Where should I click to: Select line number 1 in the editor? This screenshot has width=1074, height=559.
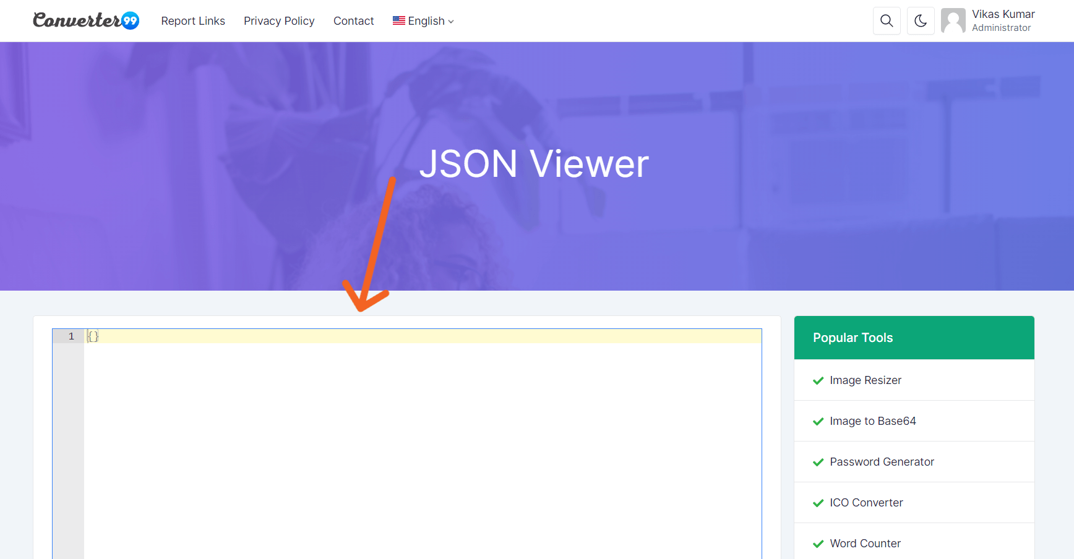pos(71,336)
